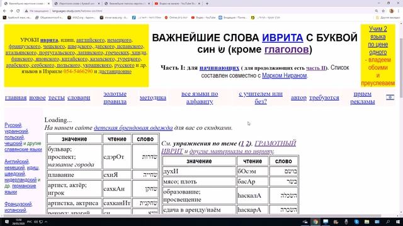The width and height of the screenshot is (403, 226).
Task: Open the прием рекламы link
Action: click(x=363, y=98)
